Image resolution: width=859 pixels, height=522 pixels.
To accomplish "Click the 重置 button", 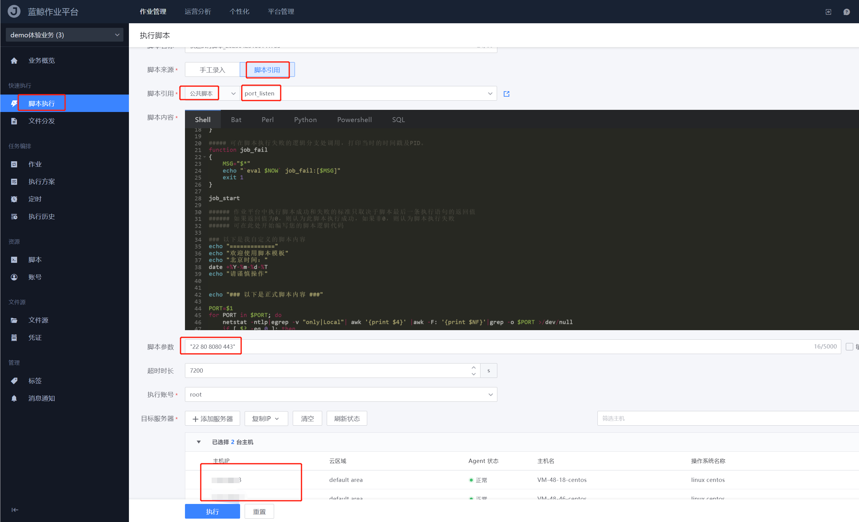I will 259,511.
